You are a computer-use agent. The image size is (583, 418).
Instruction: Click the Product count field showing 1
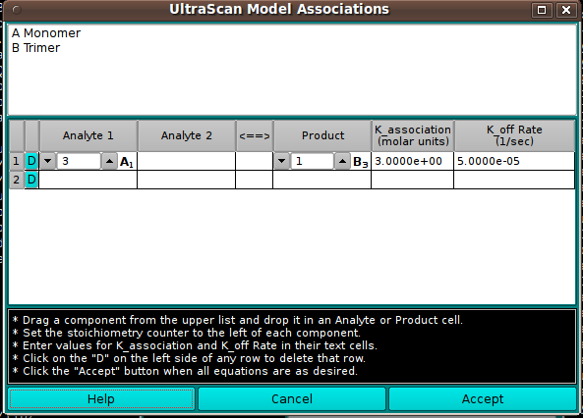click(312, 161)
